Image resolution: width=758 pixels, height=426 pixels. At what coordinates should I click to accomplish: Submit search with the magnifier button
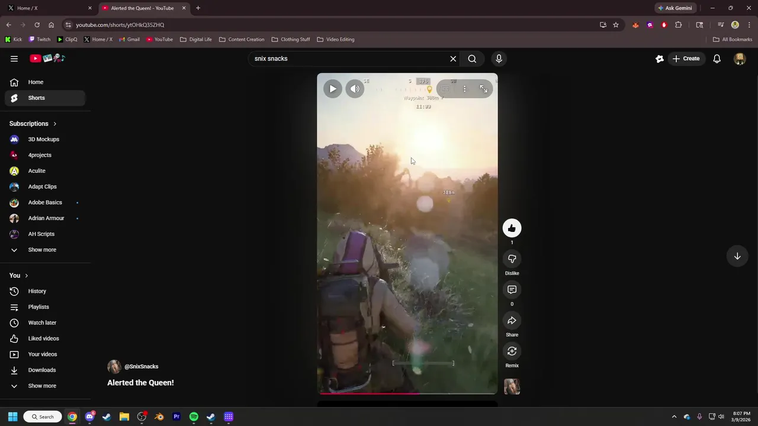(472, 59)
